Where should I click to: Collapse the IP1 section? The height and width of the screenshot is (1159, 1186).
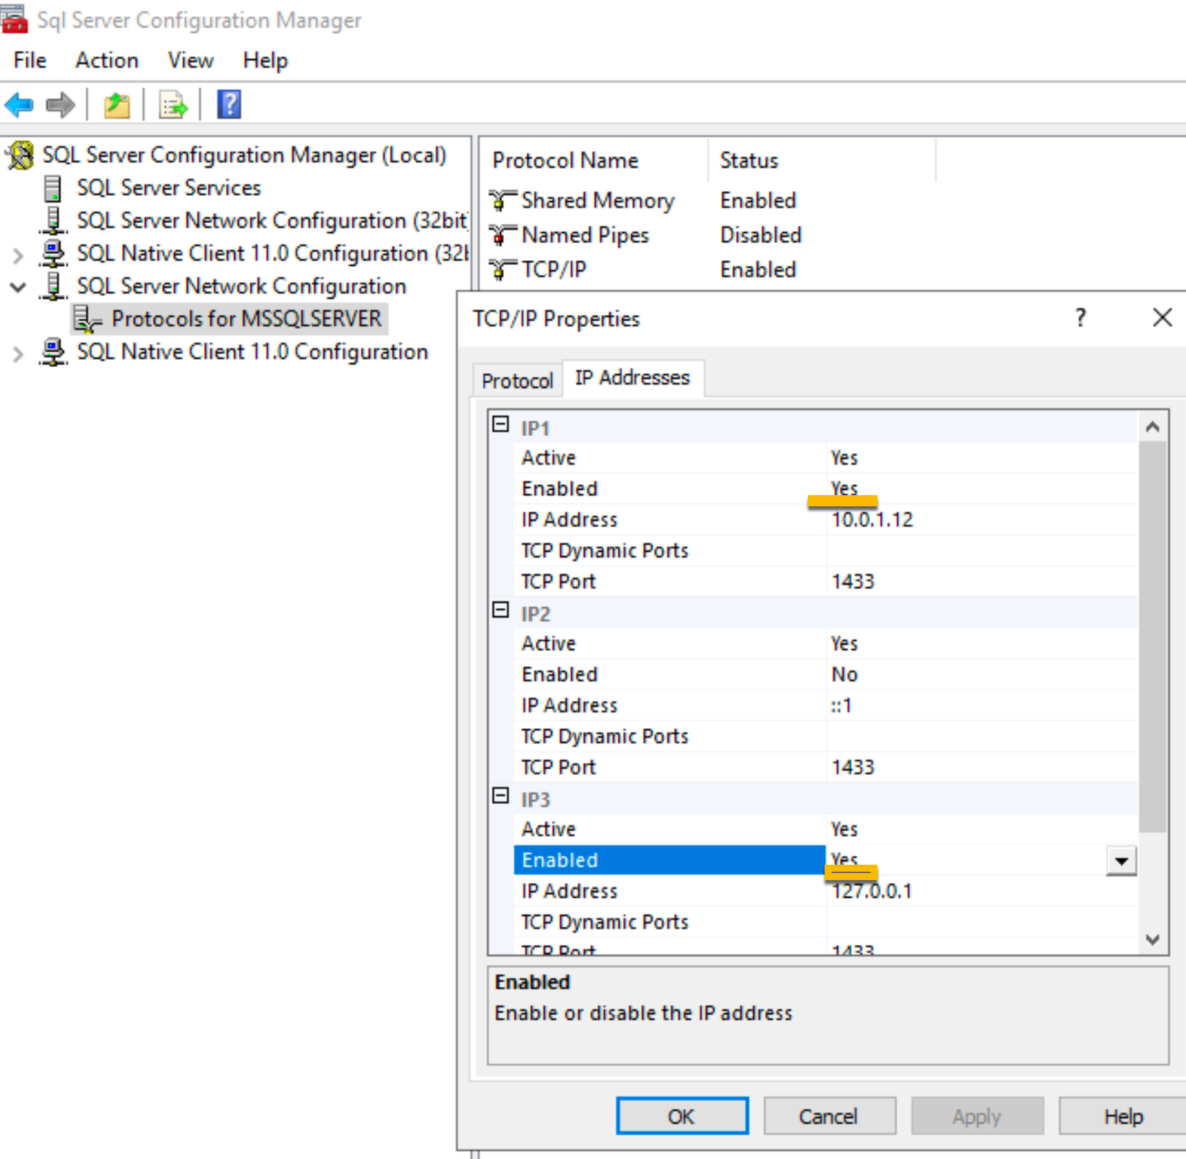pyautogui.click(x=500, y=424)
